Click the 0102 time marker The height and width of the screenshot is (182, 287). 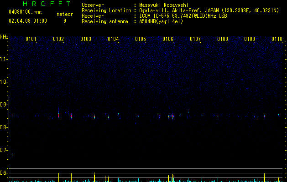tap(58, 39)
